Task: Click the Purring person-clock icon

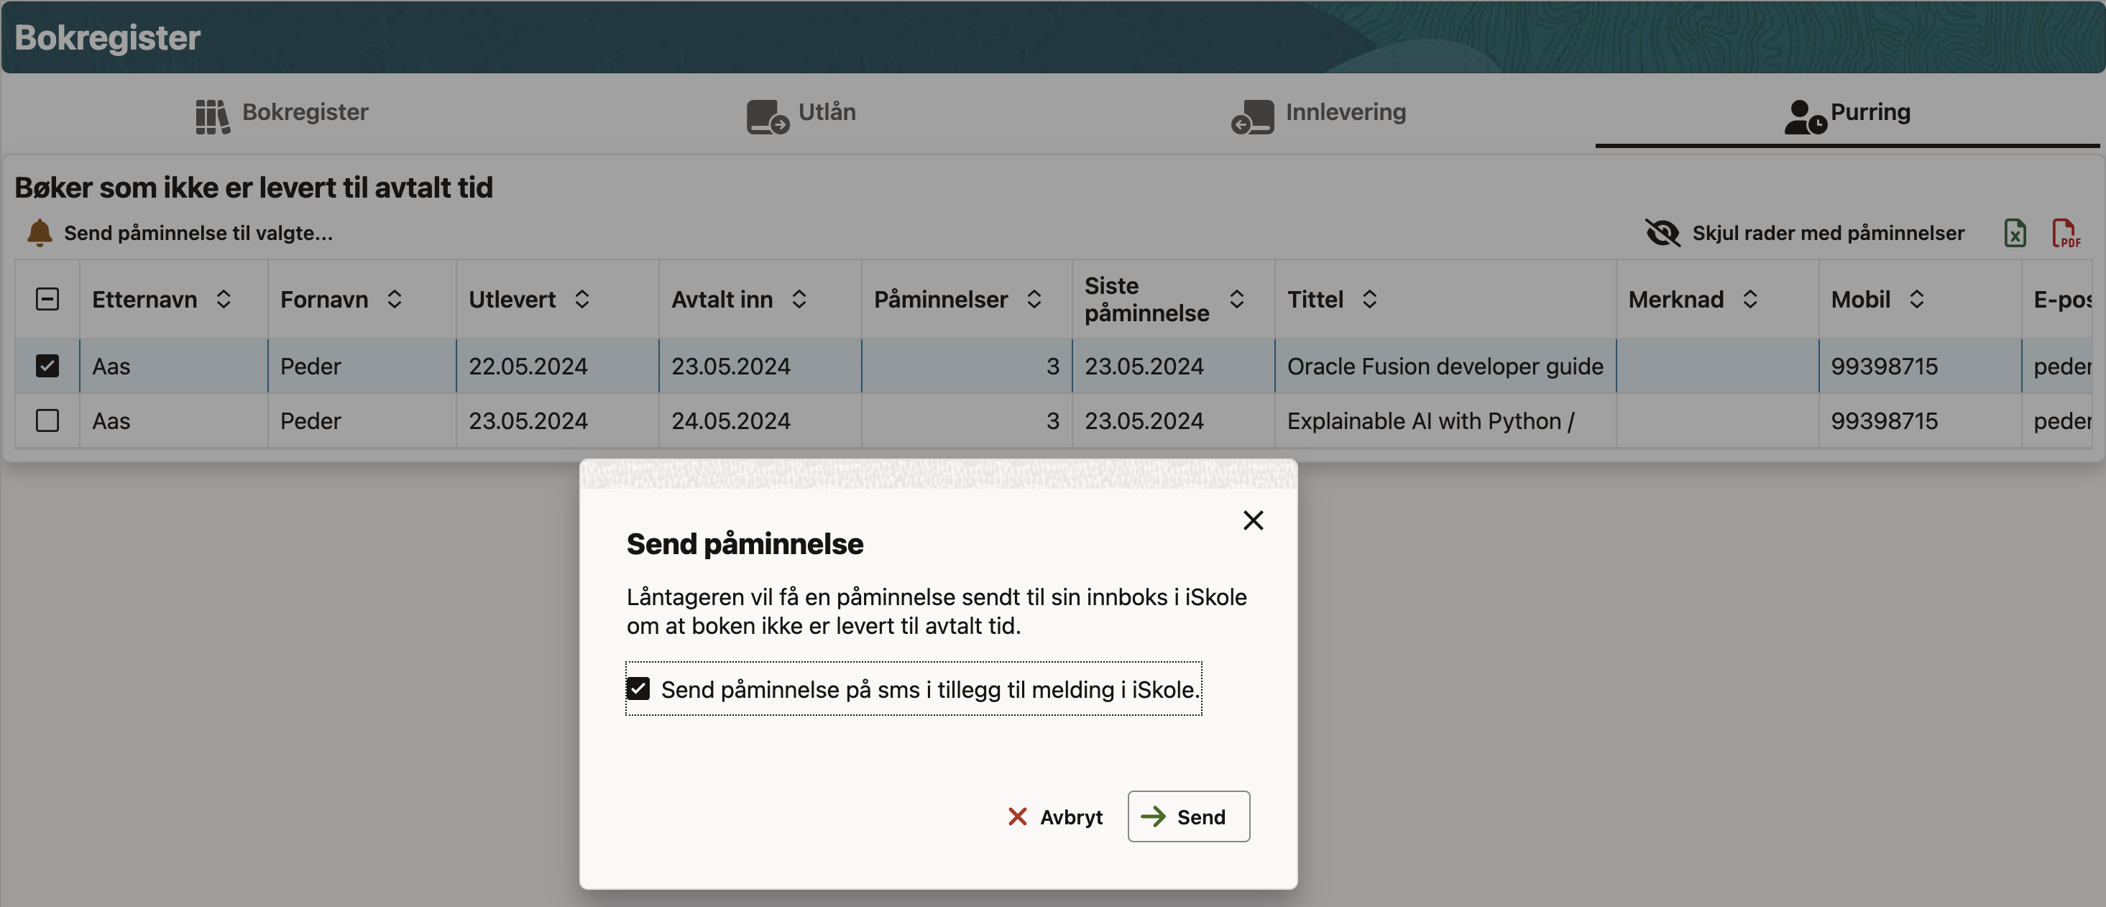Action: [1803, 117]
